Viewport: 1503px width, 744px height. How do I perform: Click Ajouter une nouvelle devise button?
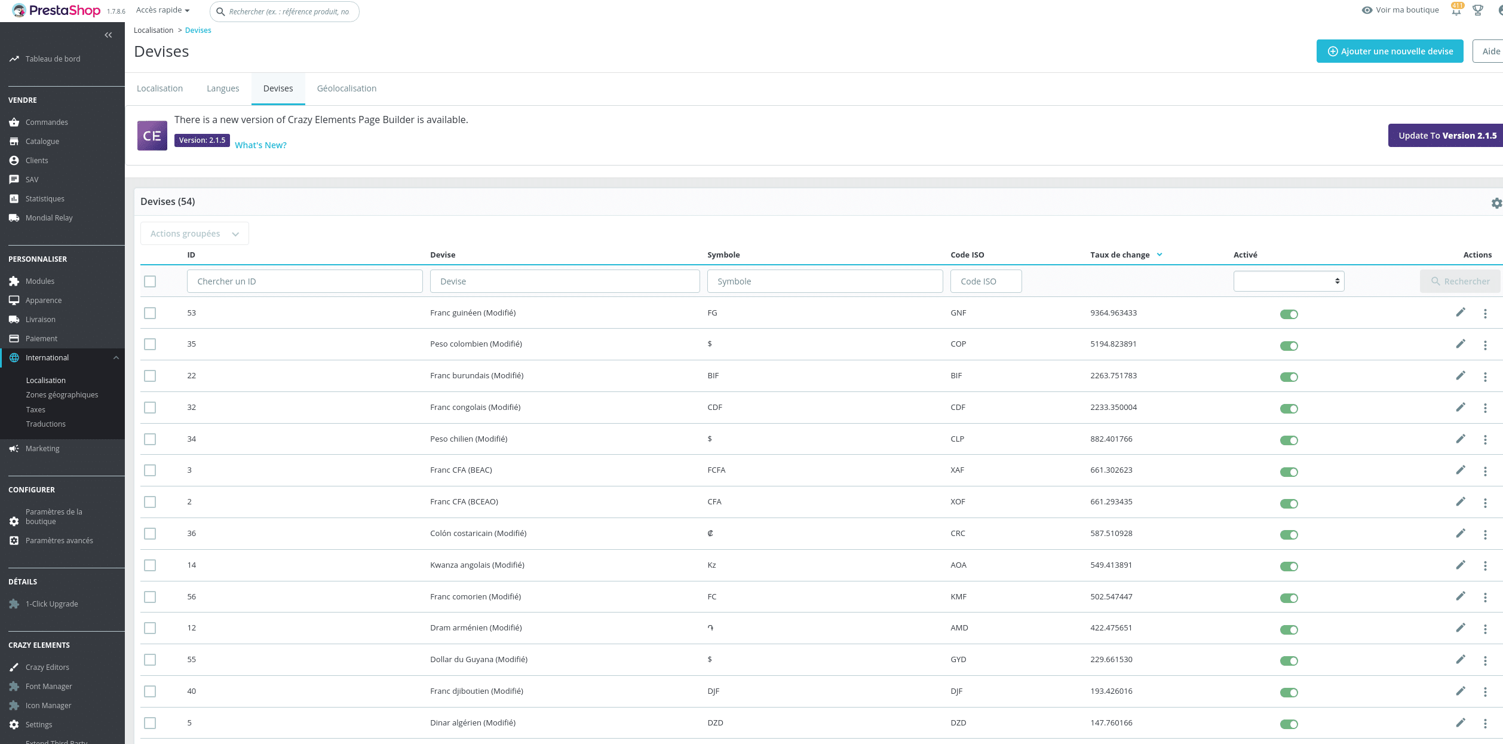click(1389, 51)
